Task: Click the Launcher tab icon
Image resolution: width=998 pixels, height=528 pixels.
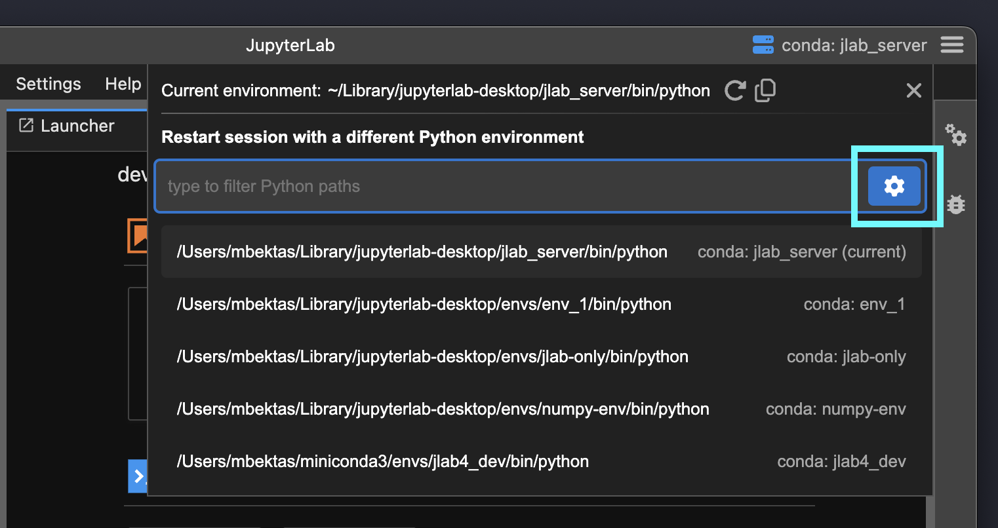Action: click(x=26, y=125)
